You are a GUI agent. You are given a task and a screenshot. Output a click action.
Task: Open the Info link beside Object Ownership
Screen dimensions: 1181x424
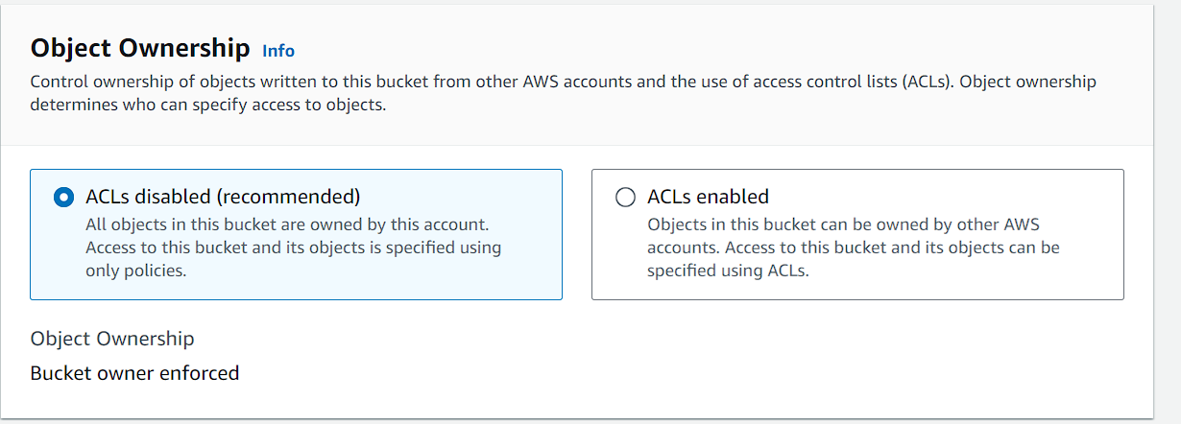click(x=278, y=51)
